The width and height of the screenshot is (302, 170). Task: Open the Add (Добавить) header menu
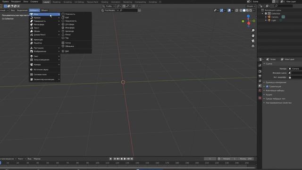pyautogui.click(x=34, y=10)
